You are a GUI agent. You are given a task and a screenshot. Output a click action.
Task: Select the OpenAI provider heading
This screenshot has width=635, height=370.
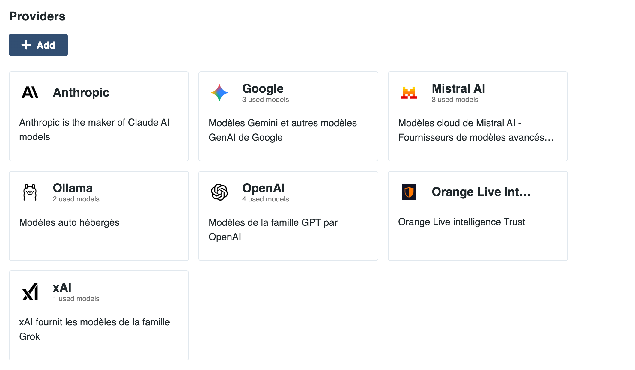pyautogui.click(x=263, y=188)
